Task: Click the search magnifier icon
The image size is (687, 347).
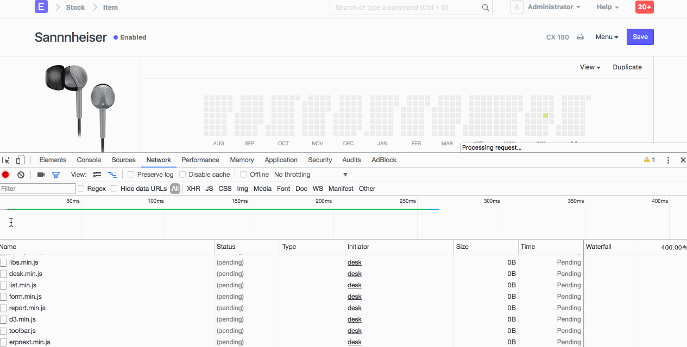Action: (486, 8)
